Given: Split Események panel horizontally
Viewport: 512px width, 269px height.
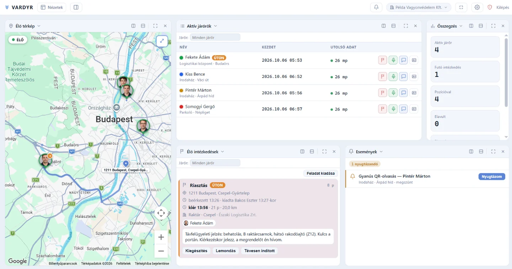Looking at the screenshot, I should (481, 152).
